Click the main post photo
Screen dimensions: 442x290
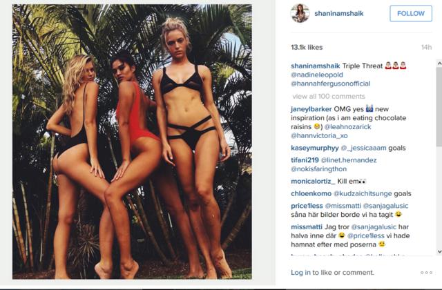pos(132,142)
